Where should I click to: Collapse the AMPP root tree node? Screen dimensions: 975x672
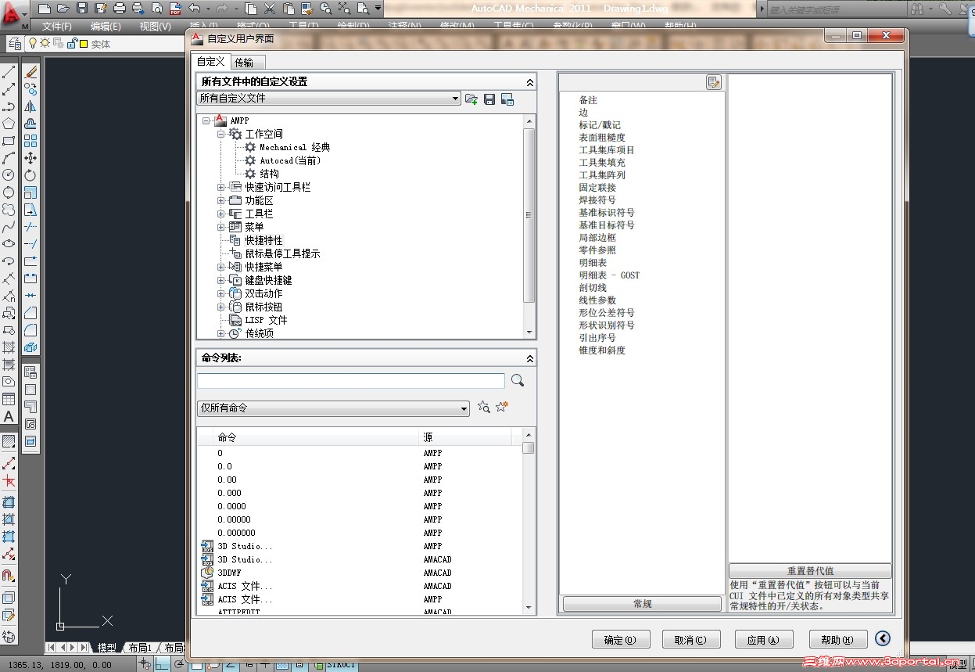206,120
